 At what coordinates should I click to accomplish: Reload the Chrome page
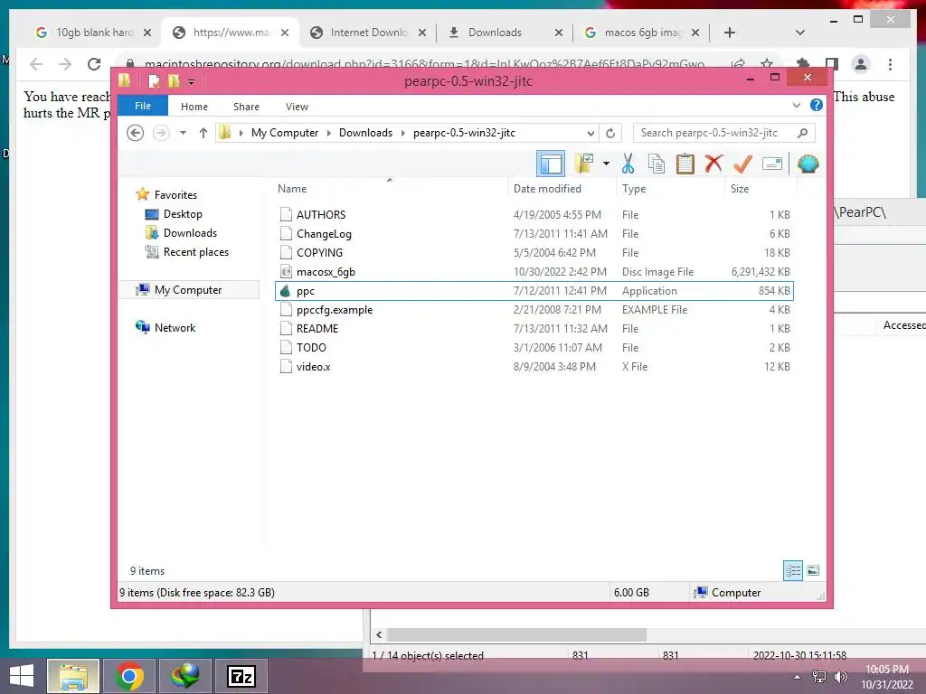(94, 64)
